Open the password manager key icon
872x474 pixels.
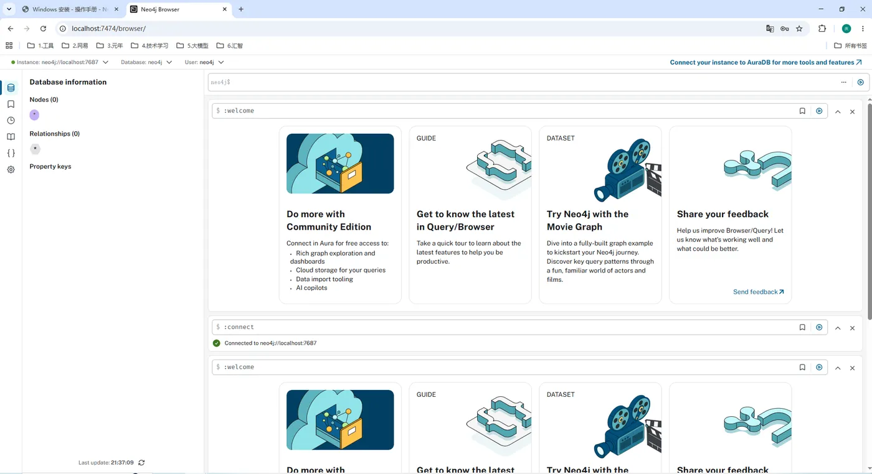(x=785, y=29)
